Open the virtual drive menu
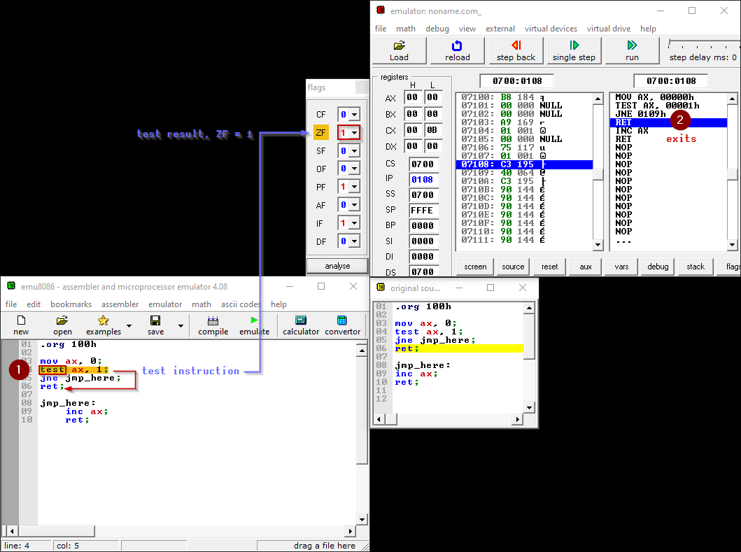The width and height of the screenshot is (741, 552). click(x=608, y=29)
